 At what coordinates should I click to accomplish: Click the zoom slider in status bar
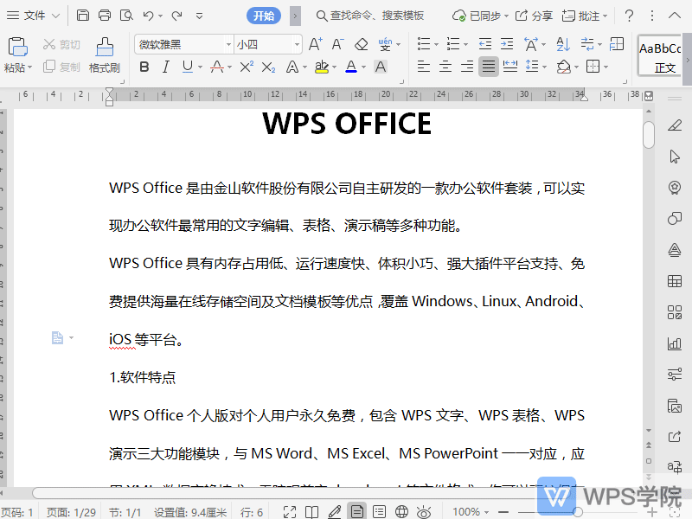pyautogui.click(x=578, y=512)
